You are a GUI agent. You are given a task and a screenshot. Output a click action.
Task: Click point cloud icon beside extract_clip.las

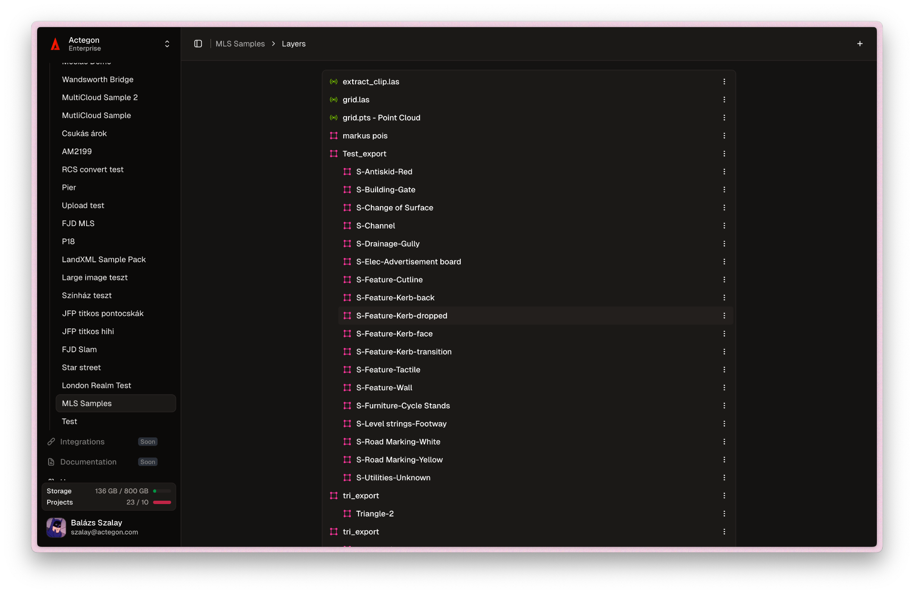coord(334,82)
